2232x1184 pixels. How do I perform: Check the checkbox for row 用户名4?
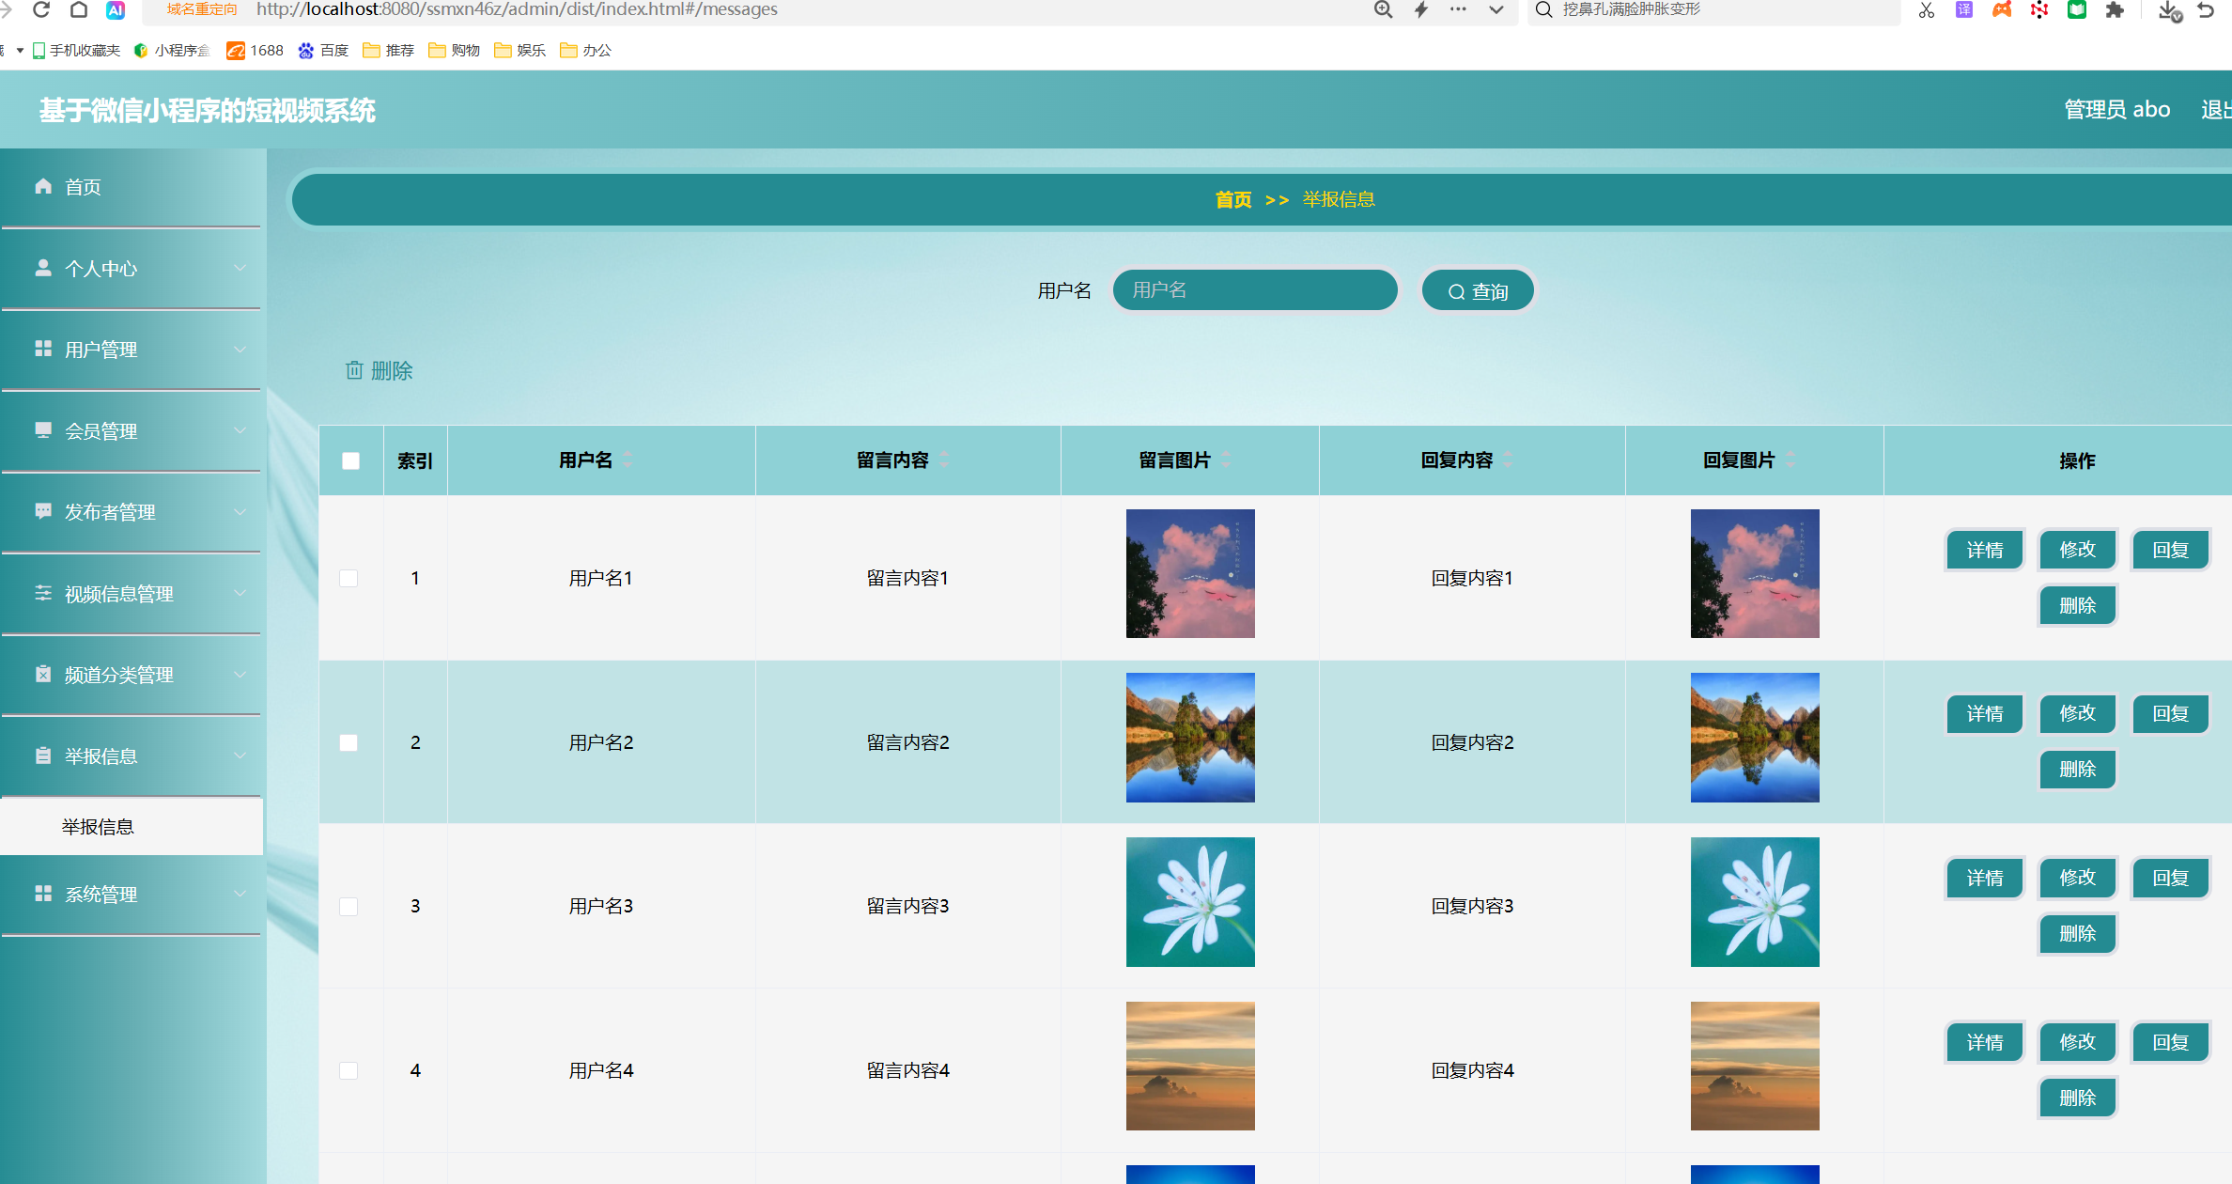[349, 1070]
